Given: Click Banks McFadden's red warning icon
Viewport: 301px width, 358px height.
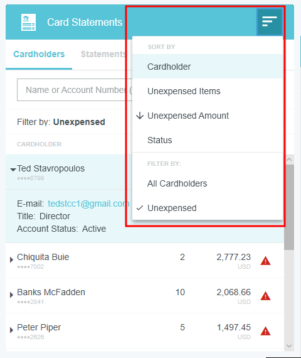Looking at the screenshot, I should pos(265,296).
